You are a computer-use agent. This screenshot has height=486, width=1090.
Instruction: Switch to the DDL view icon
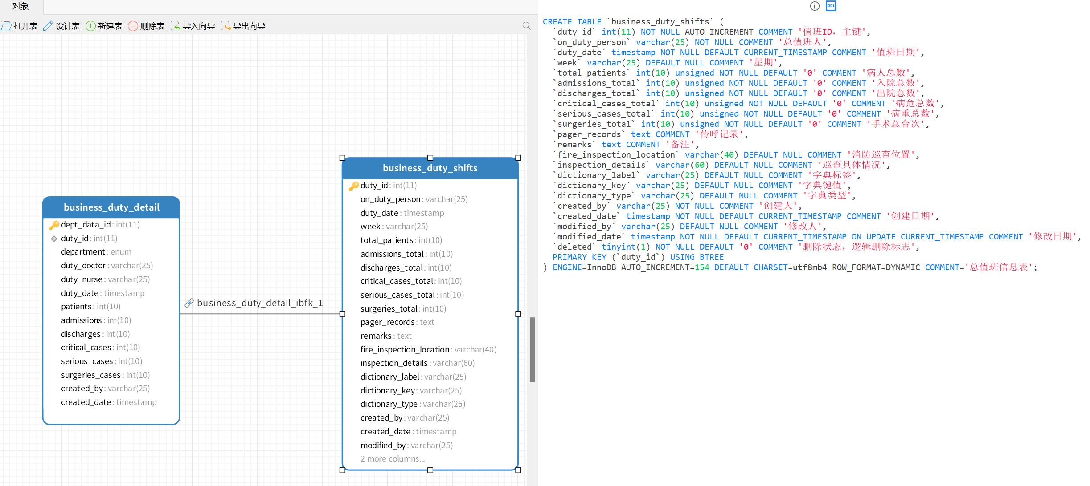(x=831, y=6)
